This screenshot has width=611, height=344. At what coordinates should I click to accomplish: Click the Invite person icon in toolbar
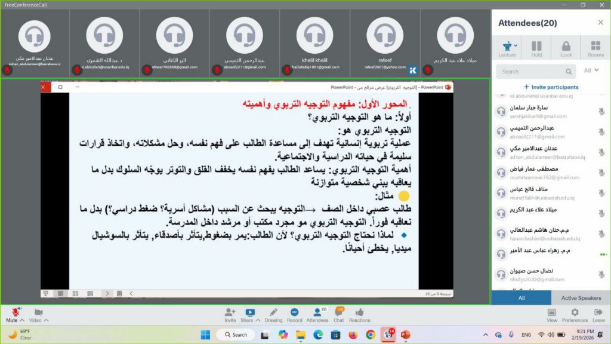[x=230, y=312]
